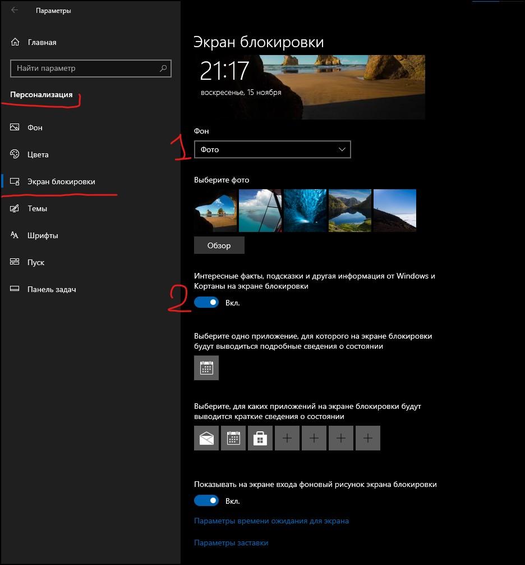This screenshot has height=565, width=525.
Task: Click the brush icon beside Темы
Action: [15, 208]
